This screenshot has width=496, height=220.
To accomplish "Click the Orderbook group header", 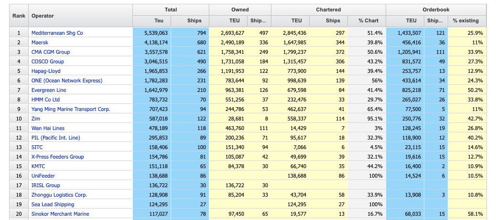I will pos(436,10).
